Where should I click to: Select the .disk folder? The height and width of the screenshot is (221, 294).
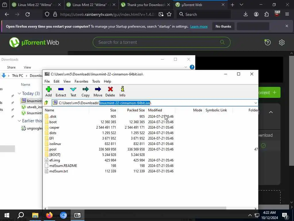click(51, 117)
